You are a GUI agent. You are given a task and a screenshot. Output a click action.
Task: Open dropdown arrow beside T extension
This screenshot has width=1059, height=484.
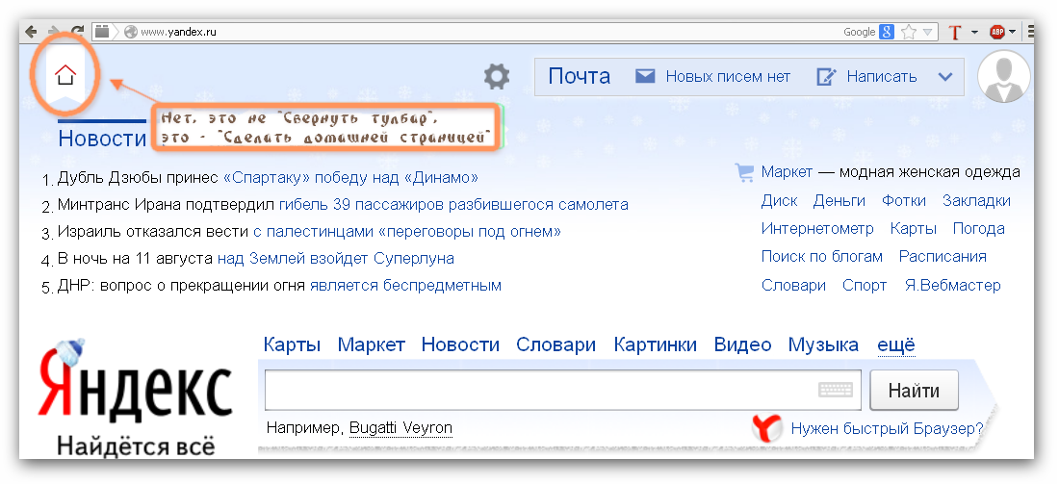974,32
